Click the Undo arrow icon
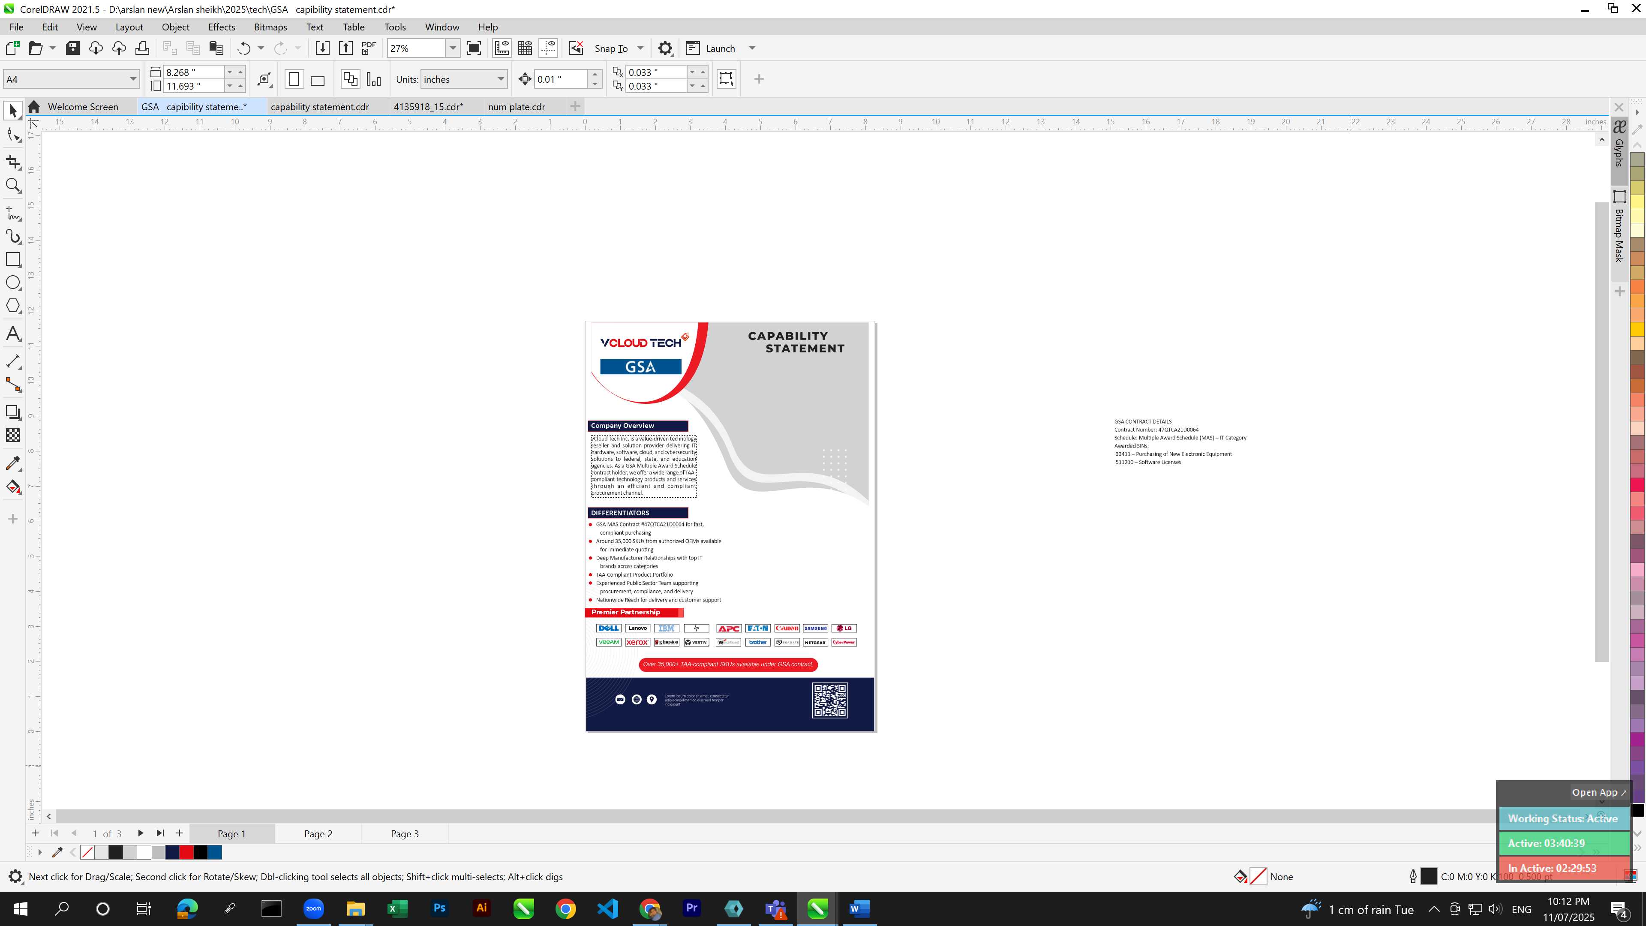The image size is (1646, 926). tap(243, 48)
